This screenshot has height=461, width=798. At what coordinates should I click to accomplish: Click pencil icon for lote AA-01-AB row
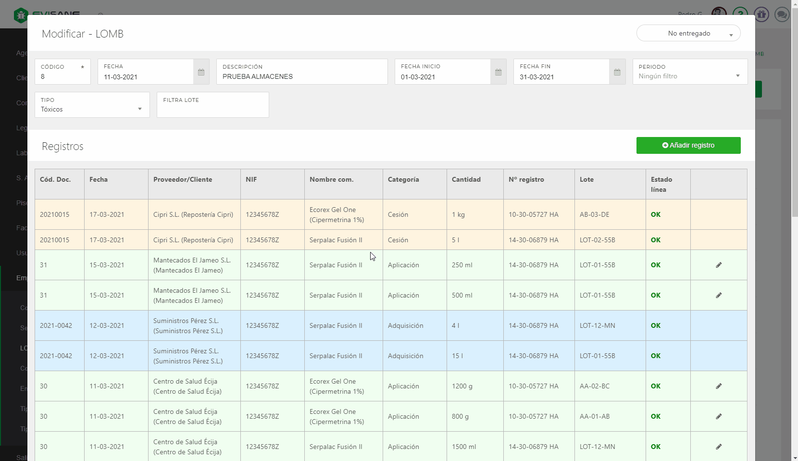pyautogui.click(x=718, y=416)
